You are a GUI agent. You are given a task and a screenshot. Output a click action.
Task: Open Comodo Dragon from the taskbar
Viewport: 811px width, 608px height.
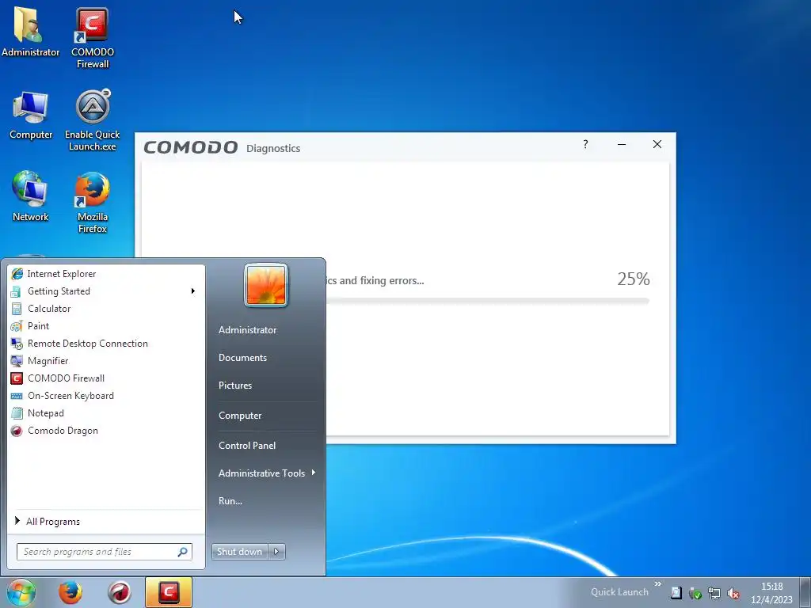click(x=119, y=592)
